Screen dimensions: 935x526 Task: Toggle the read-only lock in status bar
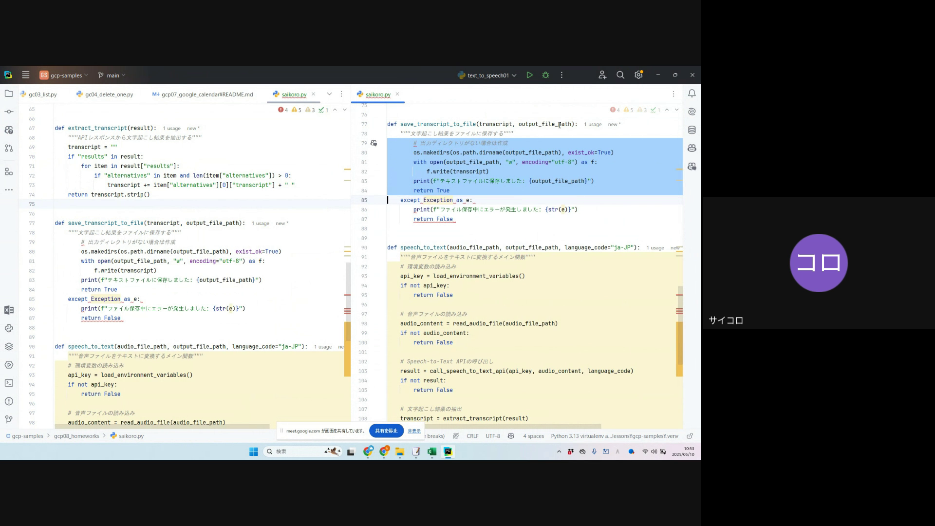click(690, 436)
